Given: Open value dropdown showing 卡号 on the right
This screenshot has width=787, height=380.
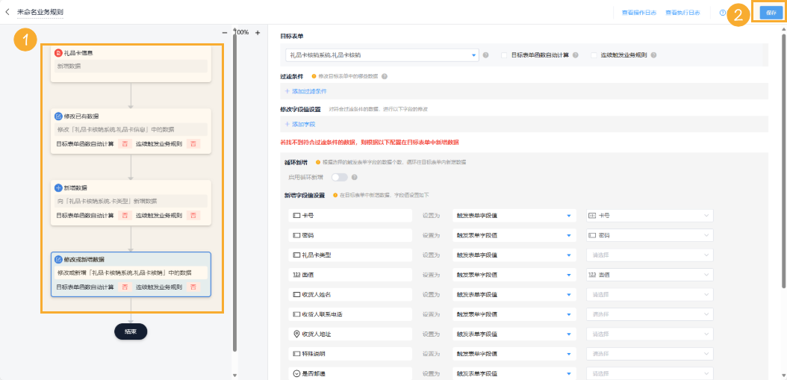Looking at the screenshot, I should (650, 215).
